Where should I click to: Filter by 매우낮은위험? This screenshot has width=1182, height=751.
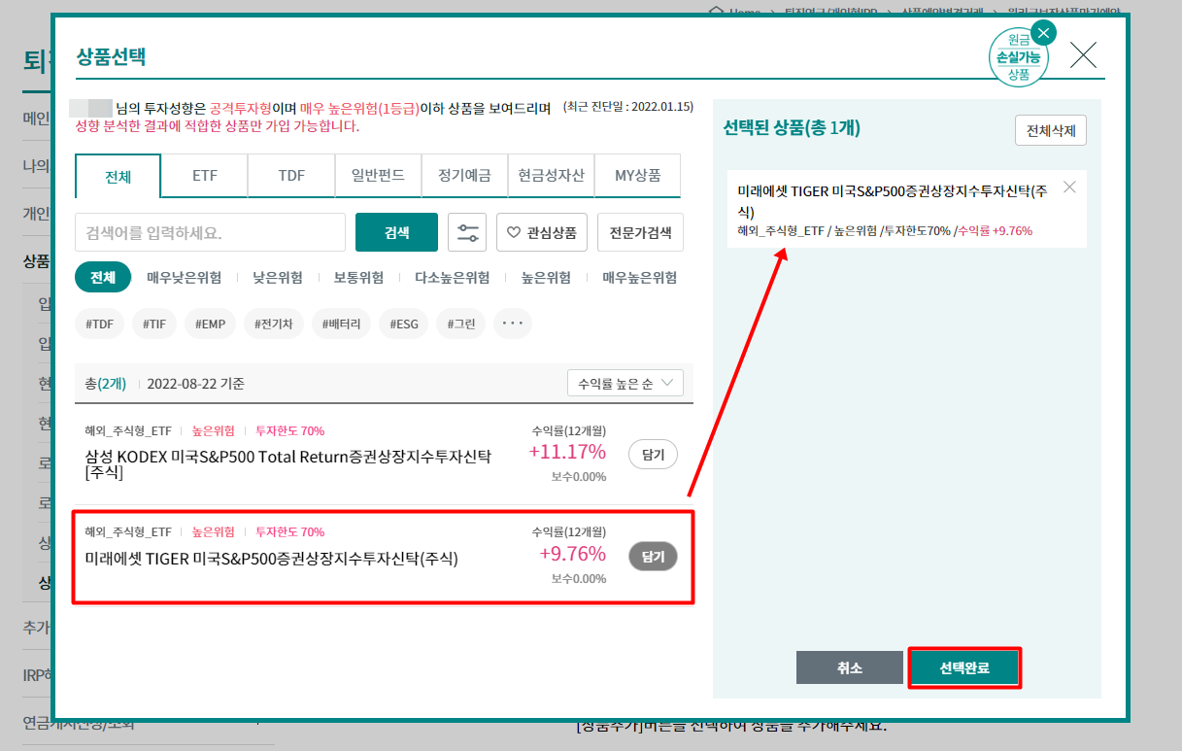point(184,278)
